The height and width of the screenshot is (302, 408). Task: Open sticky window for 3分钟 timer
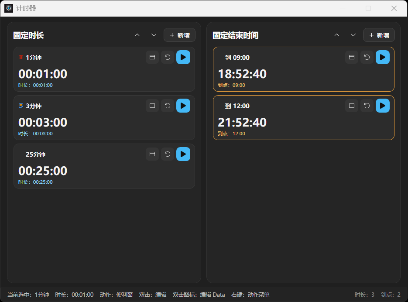[152, 106]
